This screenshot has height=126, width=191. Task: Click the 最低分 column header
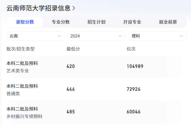tap(73, 49)
